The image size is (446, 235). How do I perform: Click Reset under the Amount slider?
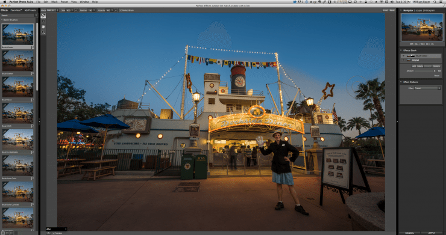pos(437,76)
